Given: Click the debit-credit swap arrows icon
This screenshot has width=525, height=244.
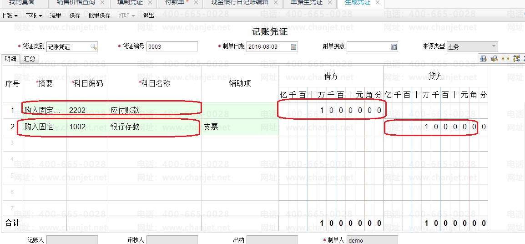Looking at the screenshot, I should tap(516, 59).
